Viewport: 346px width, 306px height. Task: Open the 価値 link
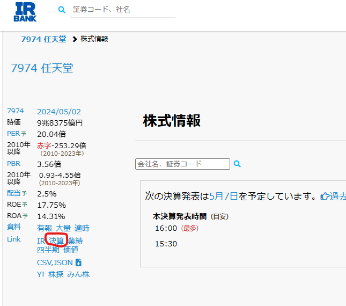[x=71, y=250]
